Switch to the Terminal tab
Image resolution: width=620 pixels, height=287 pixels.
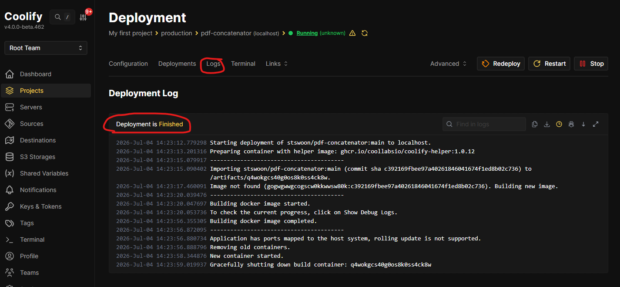tap(243, 64)
